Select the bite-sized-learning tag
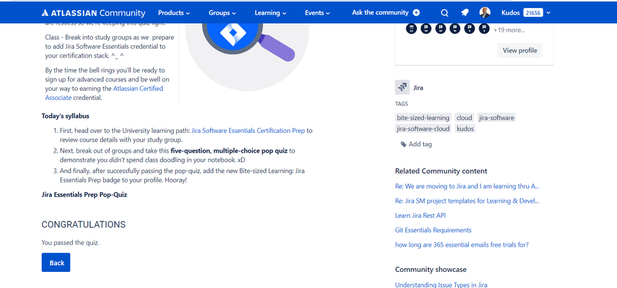The image size is (617, 288). (423, 118)
